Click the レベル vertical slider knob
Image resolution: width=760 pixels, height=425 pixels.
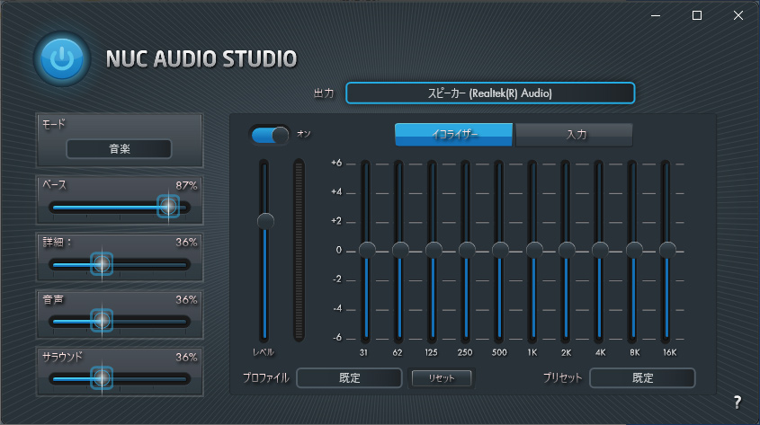tap(265, 221)
